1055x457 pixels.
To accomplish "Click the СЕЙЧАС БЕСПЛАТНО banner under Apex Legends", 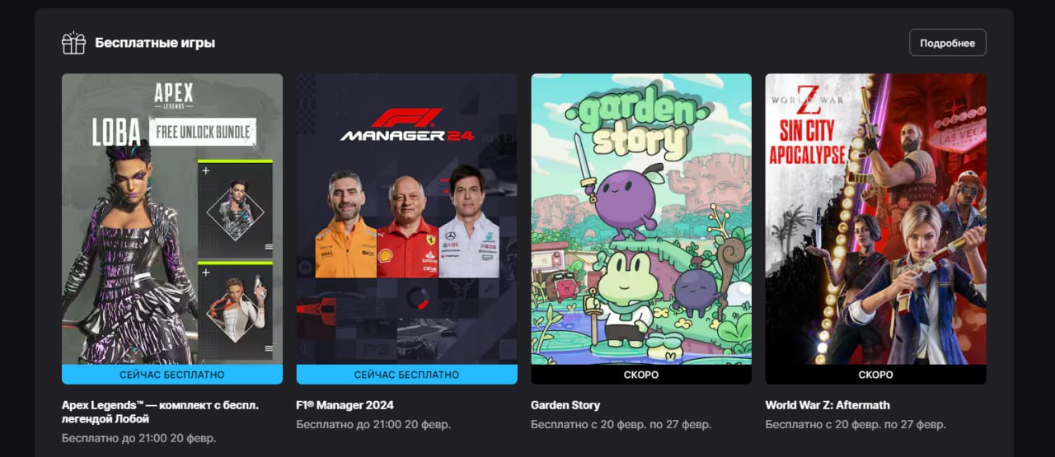I will (172, 375).
